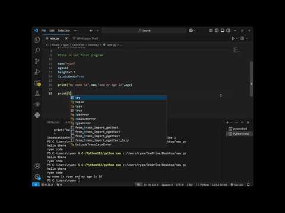The image size is (285, 213).
Task: Run Python file with play button
Action: [x=233, y=38]
